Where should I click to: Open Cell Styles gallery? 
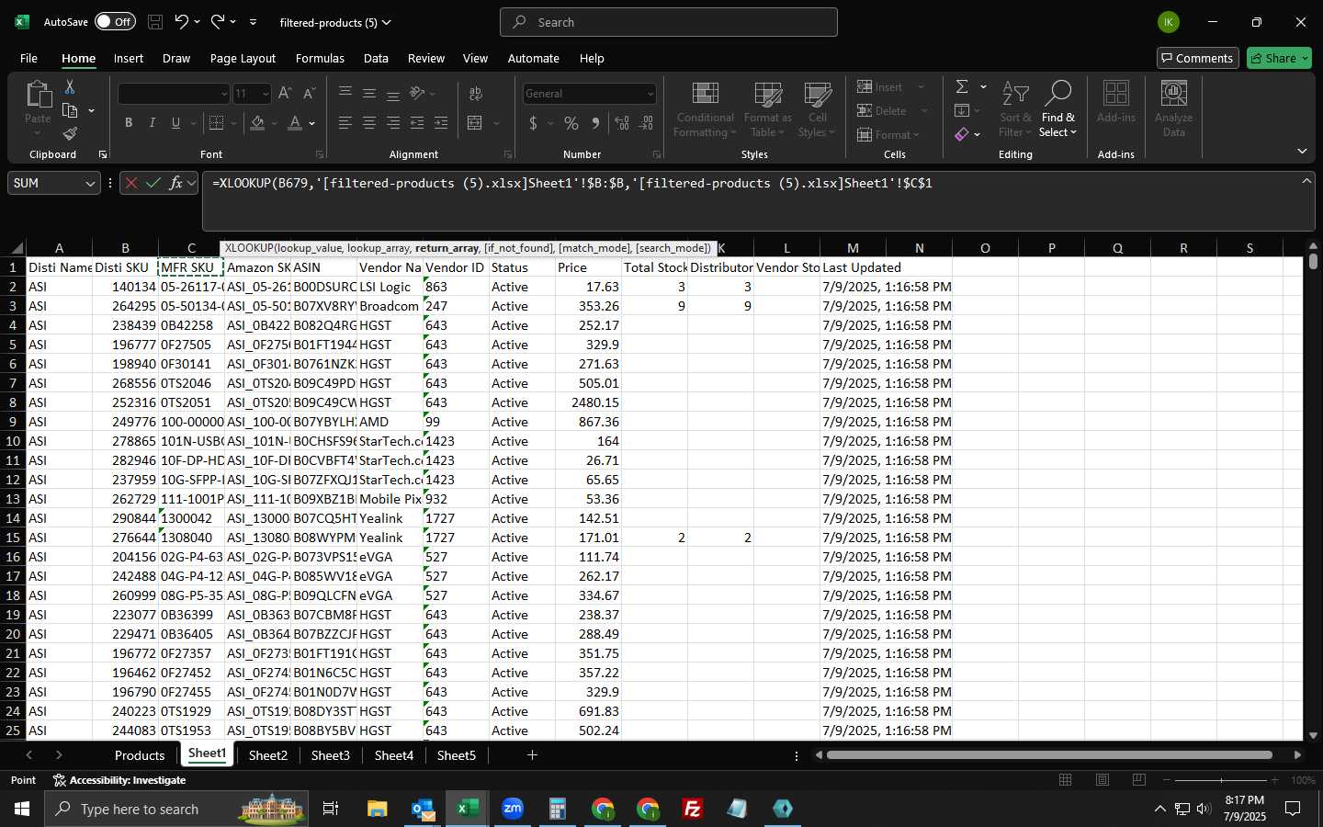tap(817, 109)
